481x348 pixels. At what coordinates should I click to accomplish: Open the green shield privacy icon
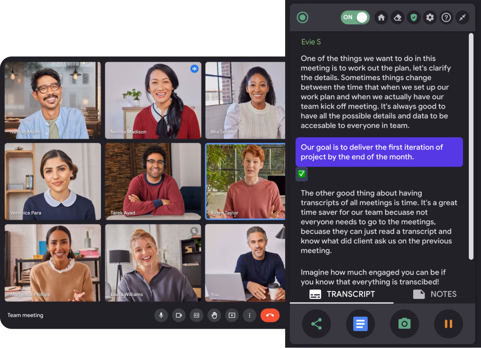point(414,18)
